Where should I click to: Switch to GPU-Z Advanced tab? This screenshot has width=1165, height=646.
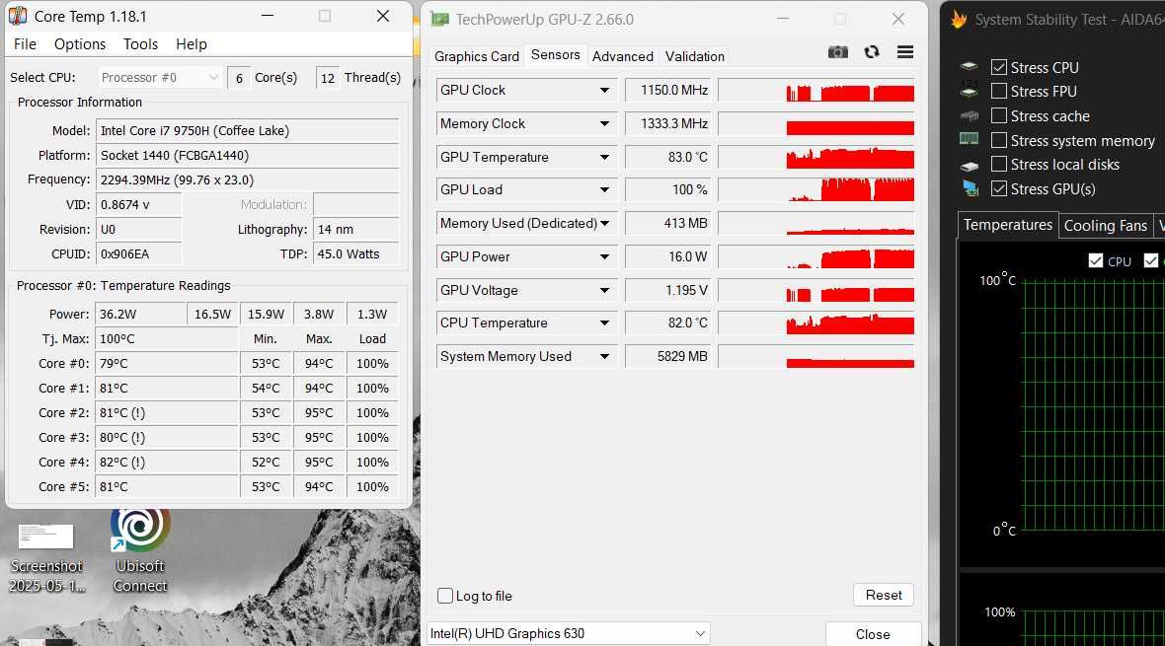tap(623, 56)
